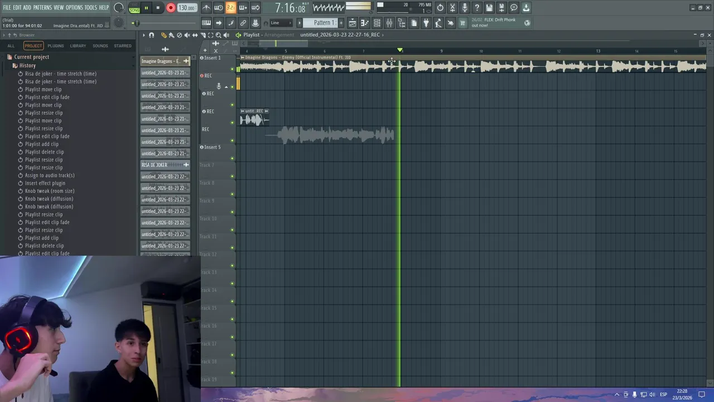Open the plugin picker plug icon
Viewport: 714px width, 402px height.
[426, 23]
